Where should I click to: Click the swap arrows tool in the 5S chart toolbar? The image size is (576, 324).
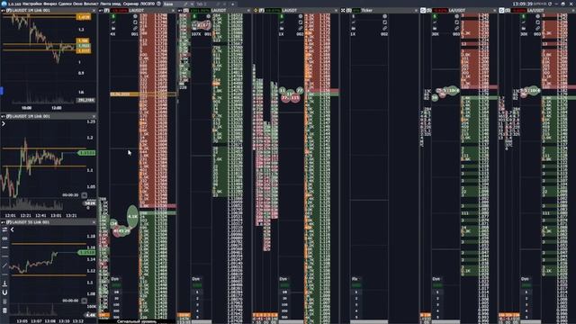(x=4, y=229)
